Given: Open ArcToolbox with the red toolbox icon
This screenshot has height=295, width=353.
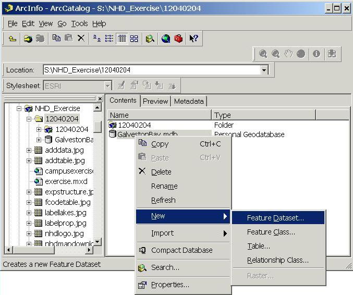Looking at the screenshot, I should (x=178, y=39).
